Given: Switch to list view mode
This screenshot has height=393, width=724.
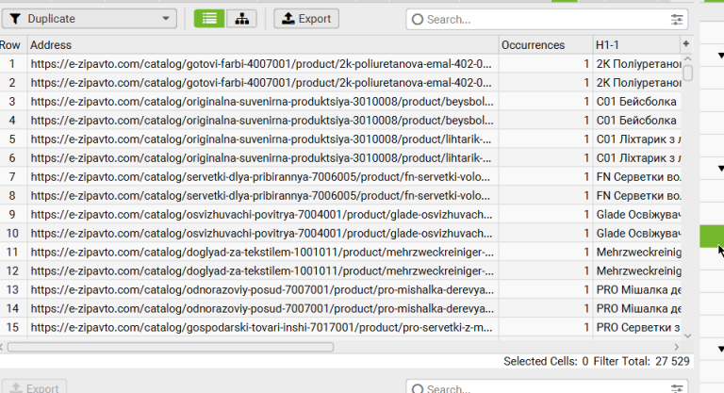Looking at the screenshot, I should coord(209,19).
